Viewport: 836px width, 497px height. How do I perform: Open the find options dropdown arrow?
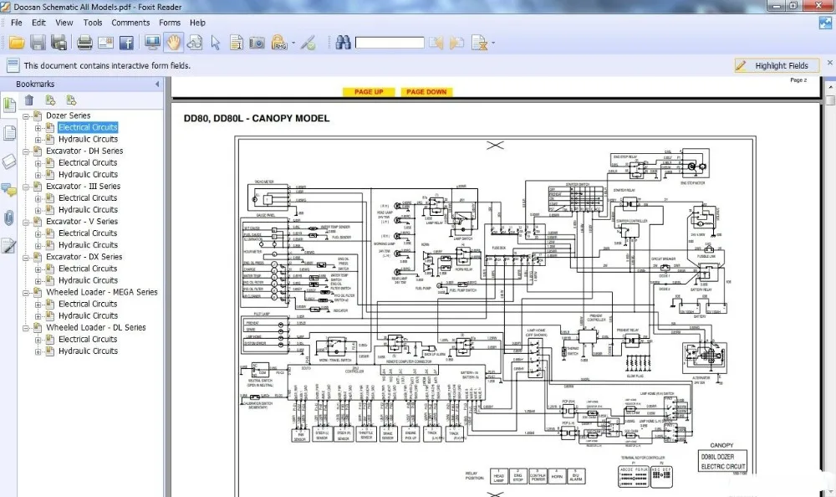492,44
